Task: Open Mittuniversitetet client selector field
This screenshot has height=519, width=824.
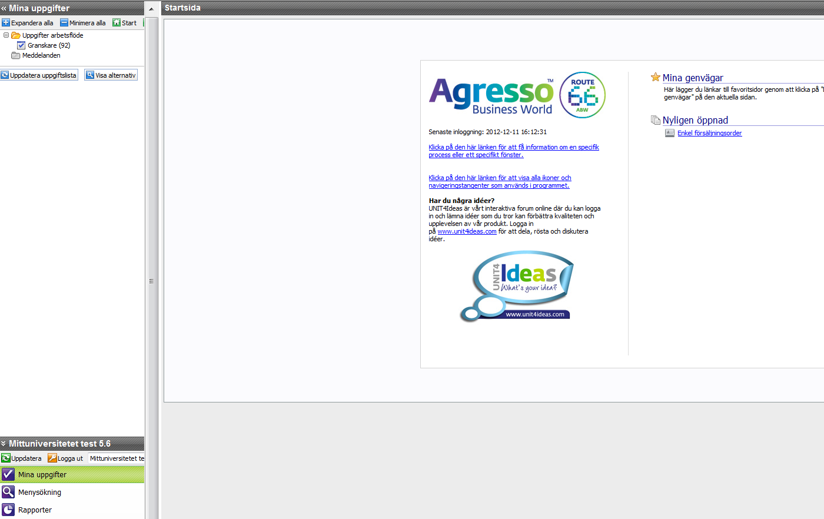Action: point(117,458)
